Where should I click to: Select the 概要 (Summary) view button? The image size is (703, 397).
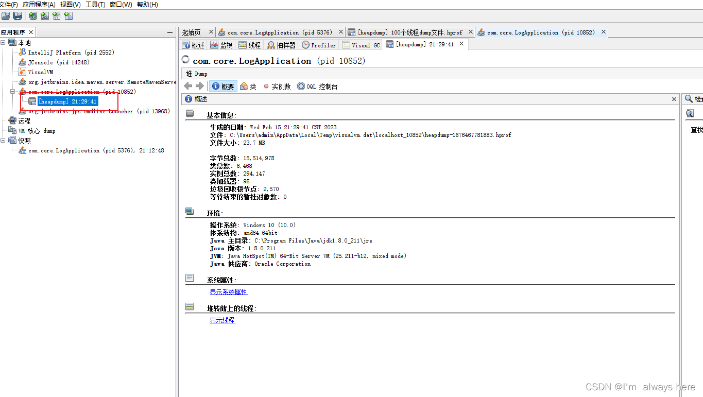224,87
